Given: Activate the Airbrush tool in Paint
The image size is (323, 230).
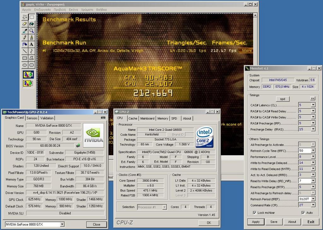Looking at the screenshot, I should coord(25,44).
